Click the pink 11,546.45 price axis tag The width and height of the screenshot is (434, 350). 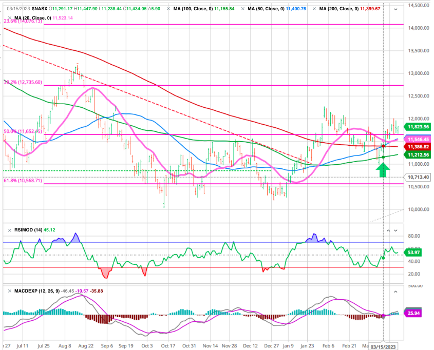pyautogui.click(x=417, y=139)
